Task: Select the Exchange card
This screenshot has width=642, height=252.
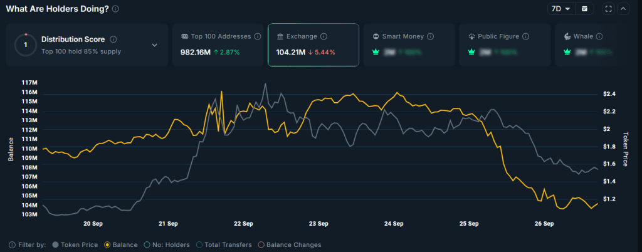Action: coord(313,45)
